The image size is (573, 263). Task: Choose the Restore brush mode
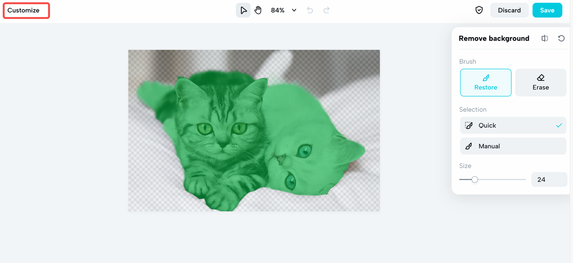[x=486, y=83]
